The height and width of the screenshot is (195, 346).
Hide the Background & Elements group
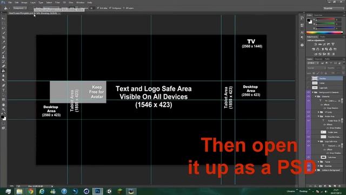tap(309, 92)
